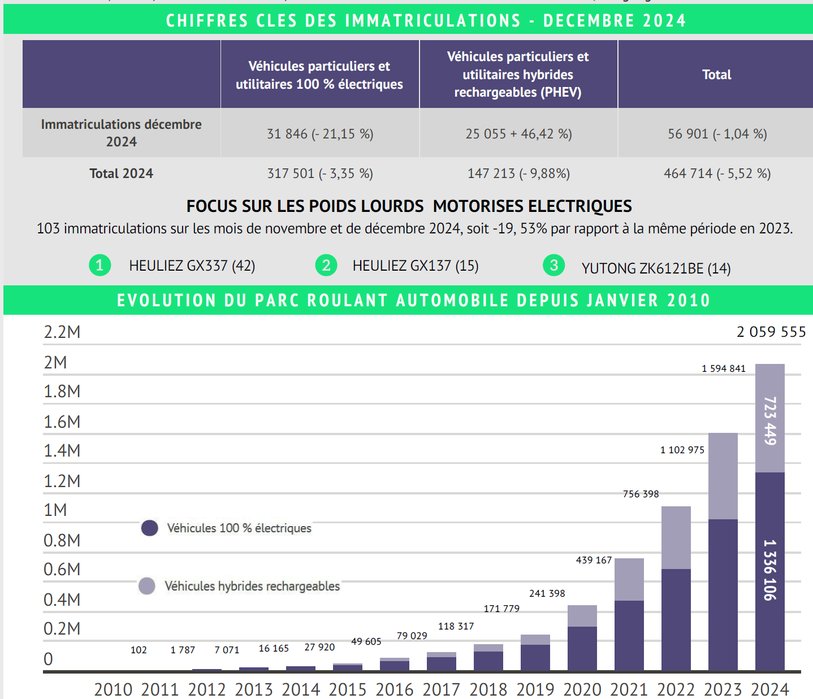Click the green number 3 circle badge
The width and height of the screenshot is (813, 699).
point(554,265)
